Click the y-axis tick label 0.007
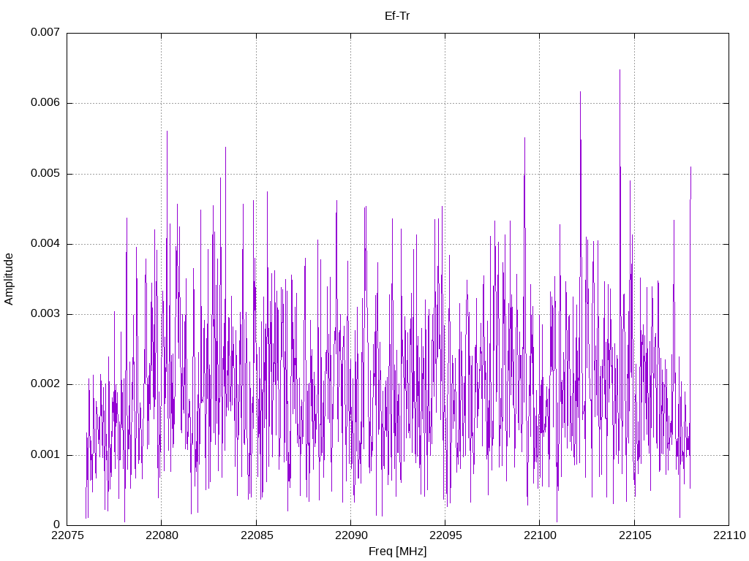Viewport: 749px width, 561px height. pos(45,32)
